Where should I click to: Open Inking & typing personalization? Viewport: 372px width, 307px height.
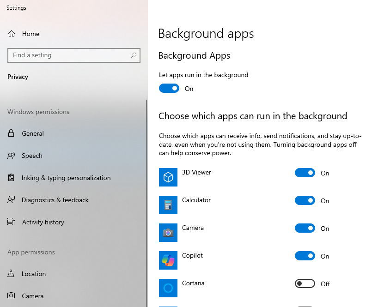click(66, 178)
